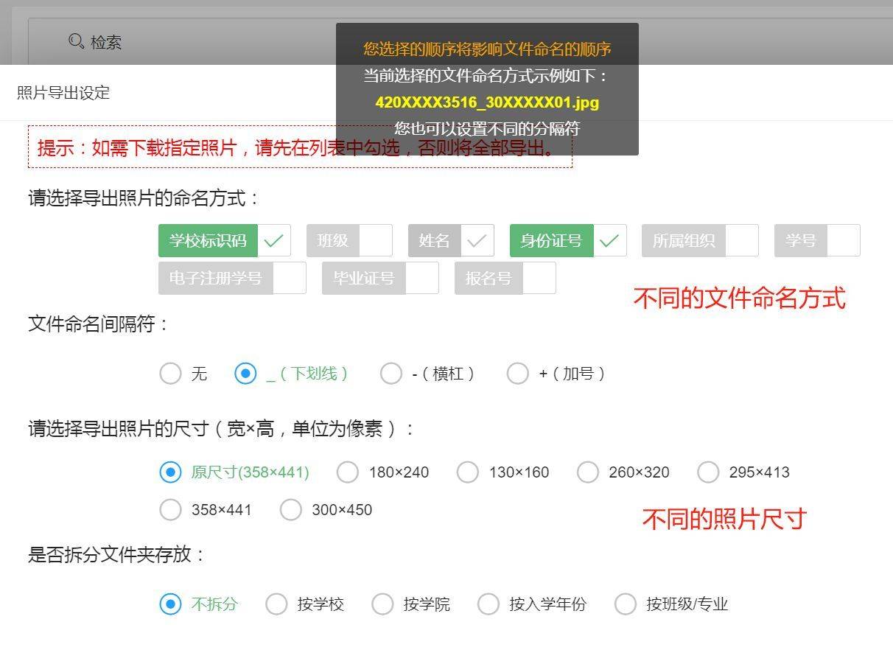Choose the 横杠 dash separator

pos(391,374)
